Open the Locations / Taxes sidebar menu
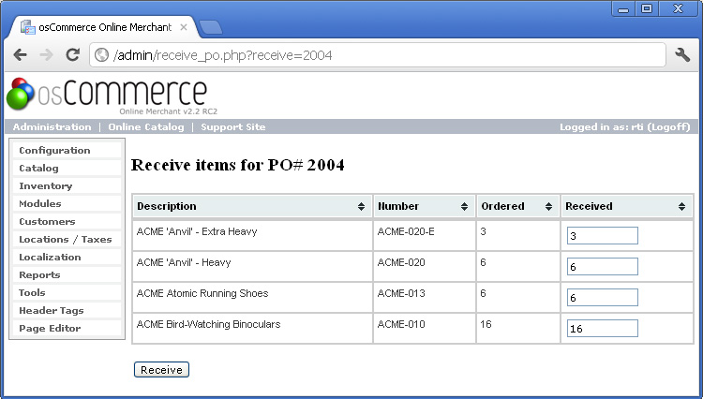 tap(67, 240)
